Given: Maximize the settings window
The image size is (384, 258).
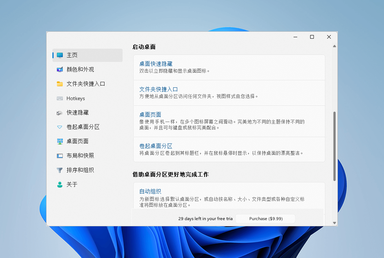Looking at the screenshot, I should coord(312,37).
